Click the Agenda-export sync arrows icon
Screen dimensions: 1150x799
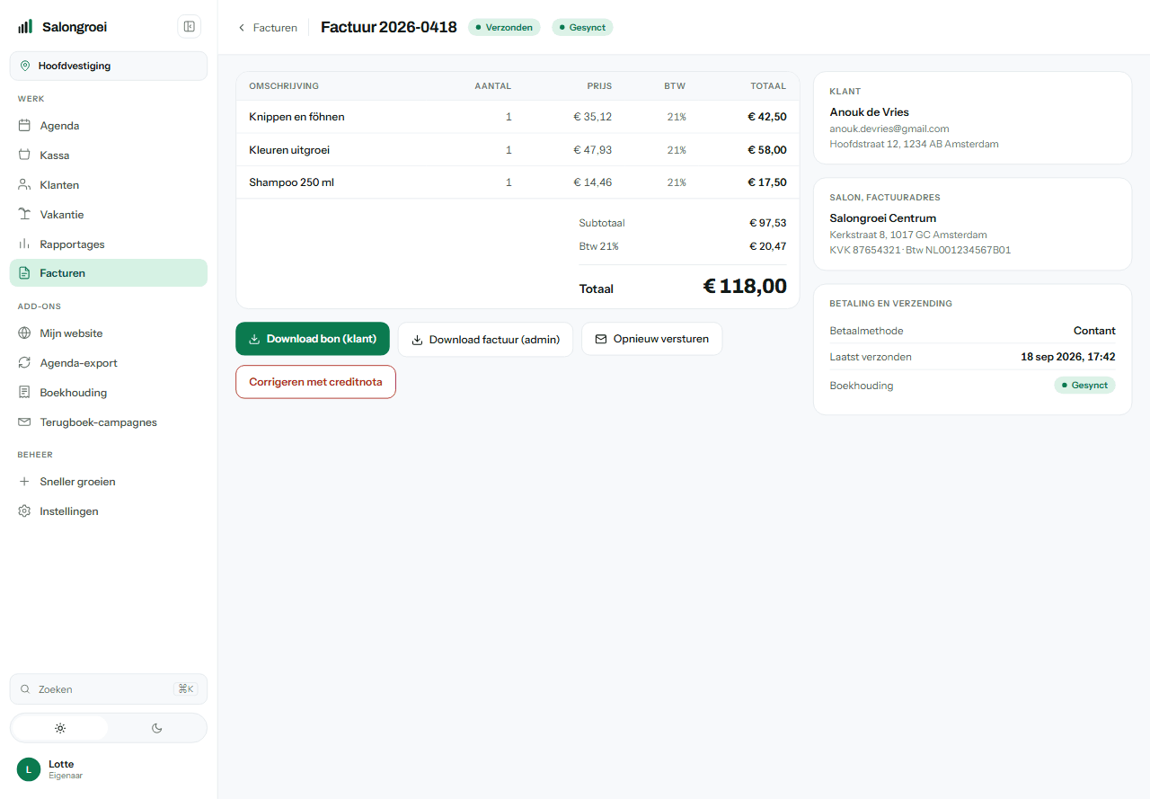click(x=25, y=363)
